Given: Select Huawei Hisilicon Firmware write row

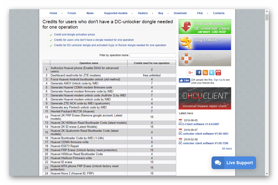Looking at the screenshot, I should (x=109, y=158).
